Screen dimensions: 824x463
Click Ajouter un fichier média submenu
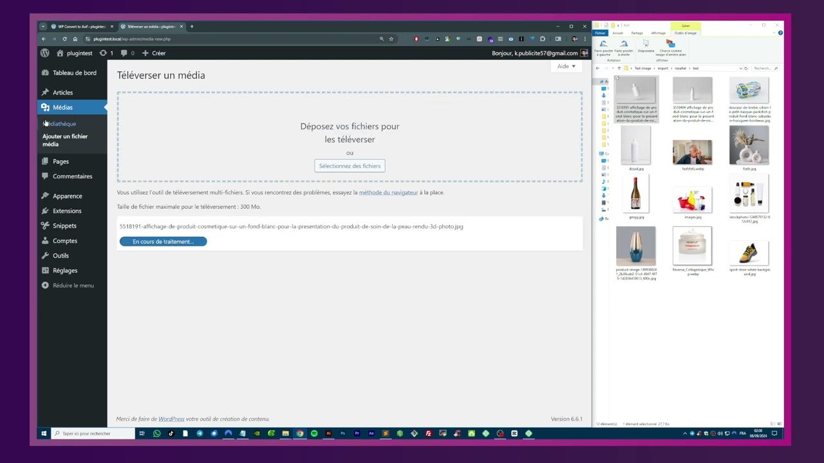[65, 140]
